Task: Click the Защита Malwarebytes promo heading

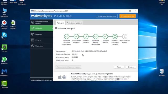Action: tap(92, 74)
